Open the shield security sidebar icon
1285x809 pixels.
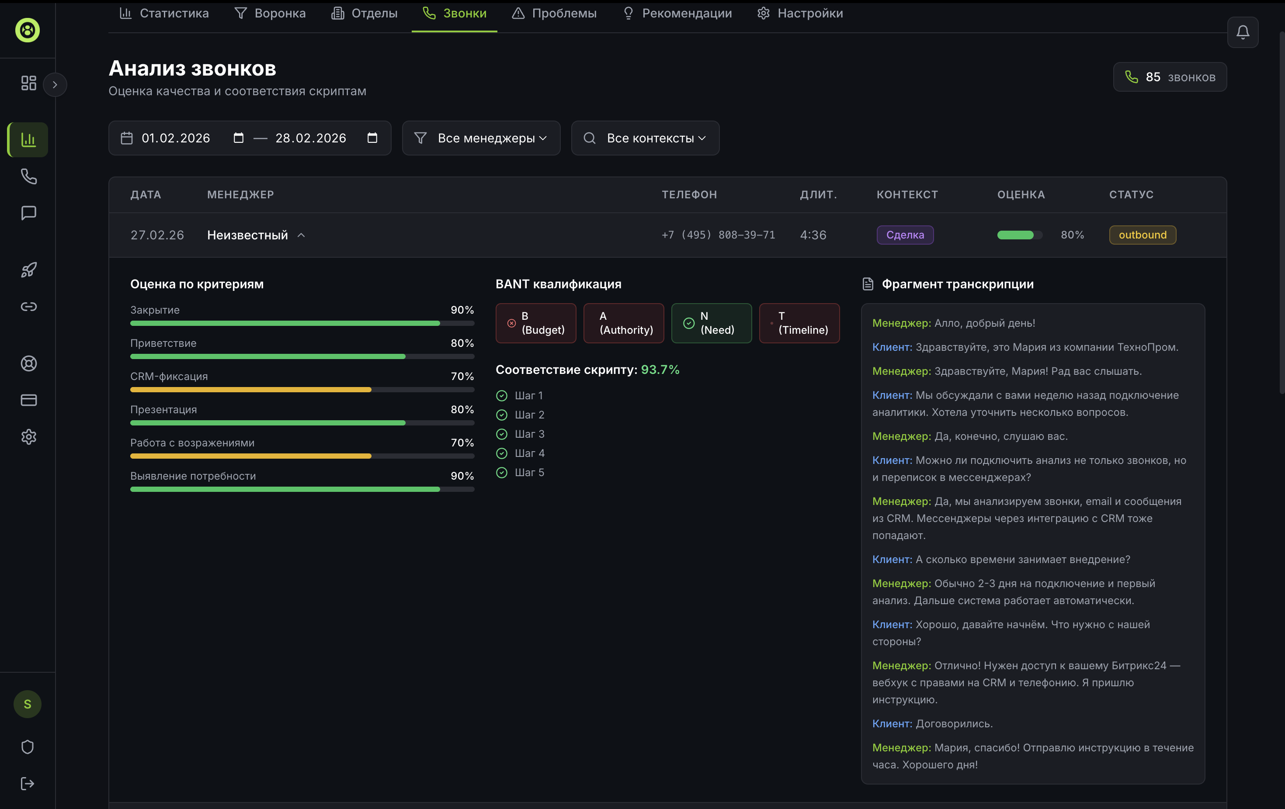(27, 747)
